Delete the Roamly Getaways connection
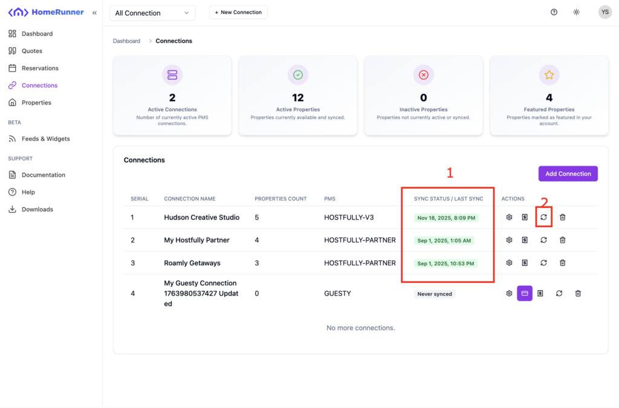 pyautogui.click(x=562, y=263)
